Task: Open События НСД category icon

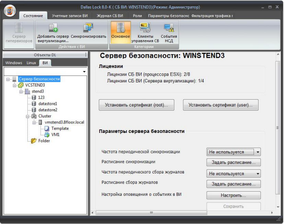Action: [x=169, y=28]
